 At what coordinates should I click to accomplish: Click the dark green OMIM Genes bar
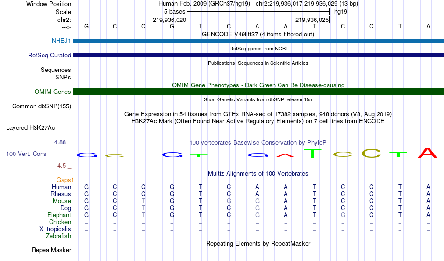258,92
